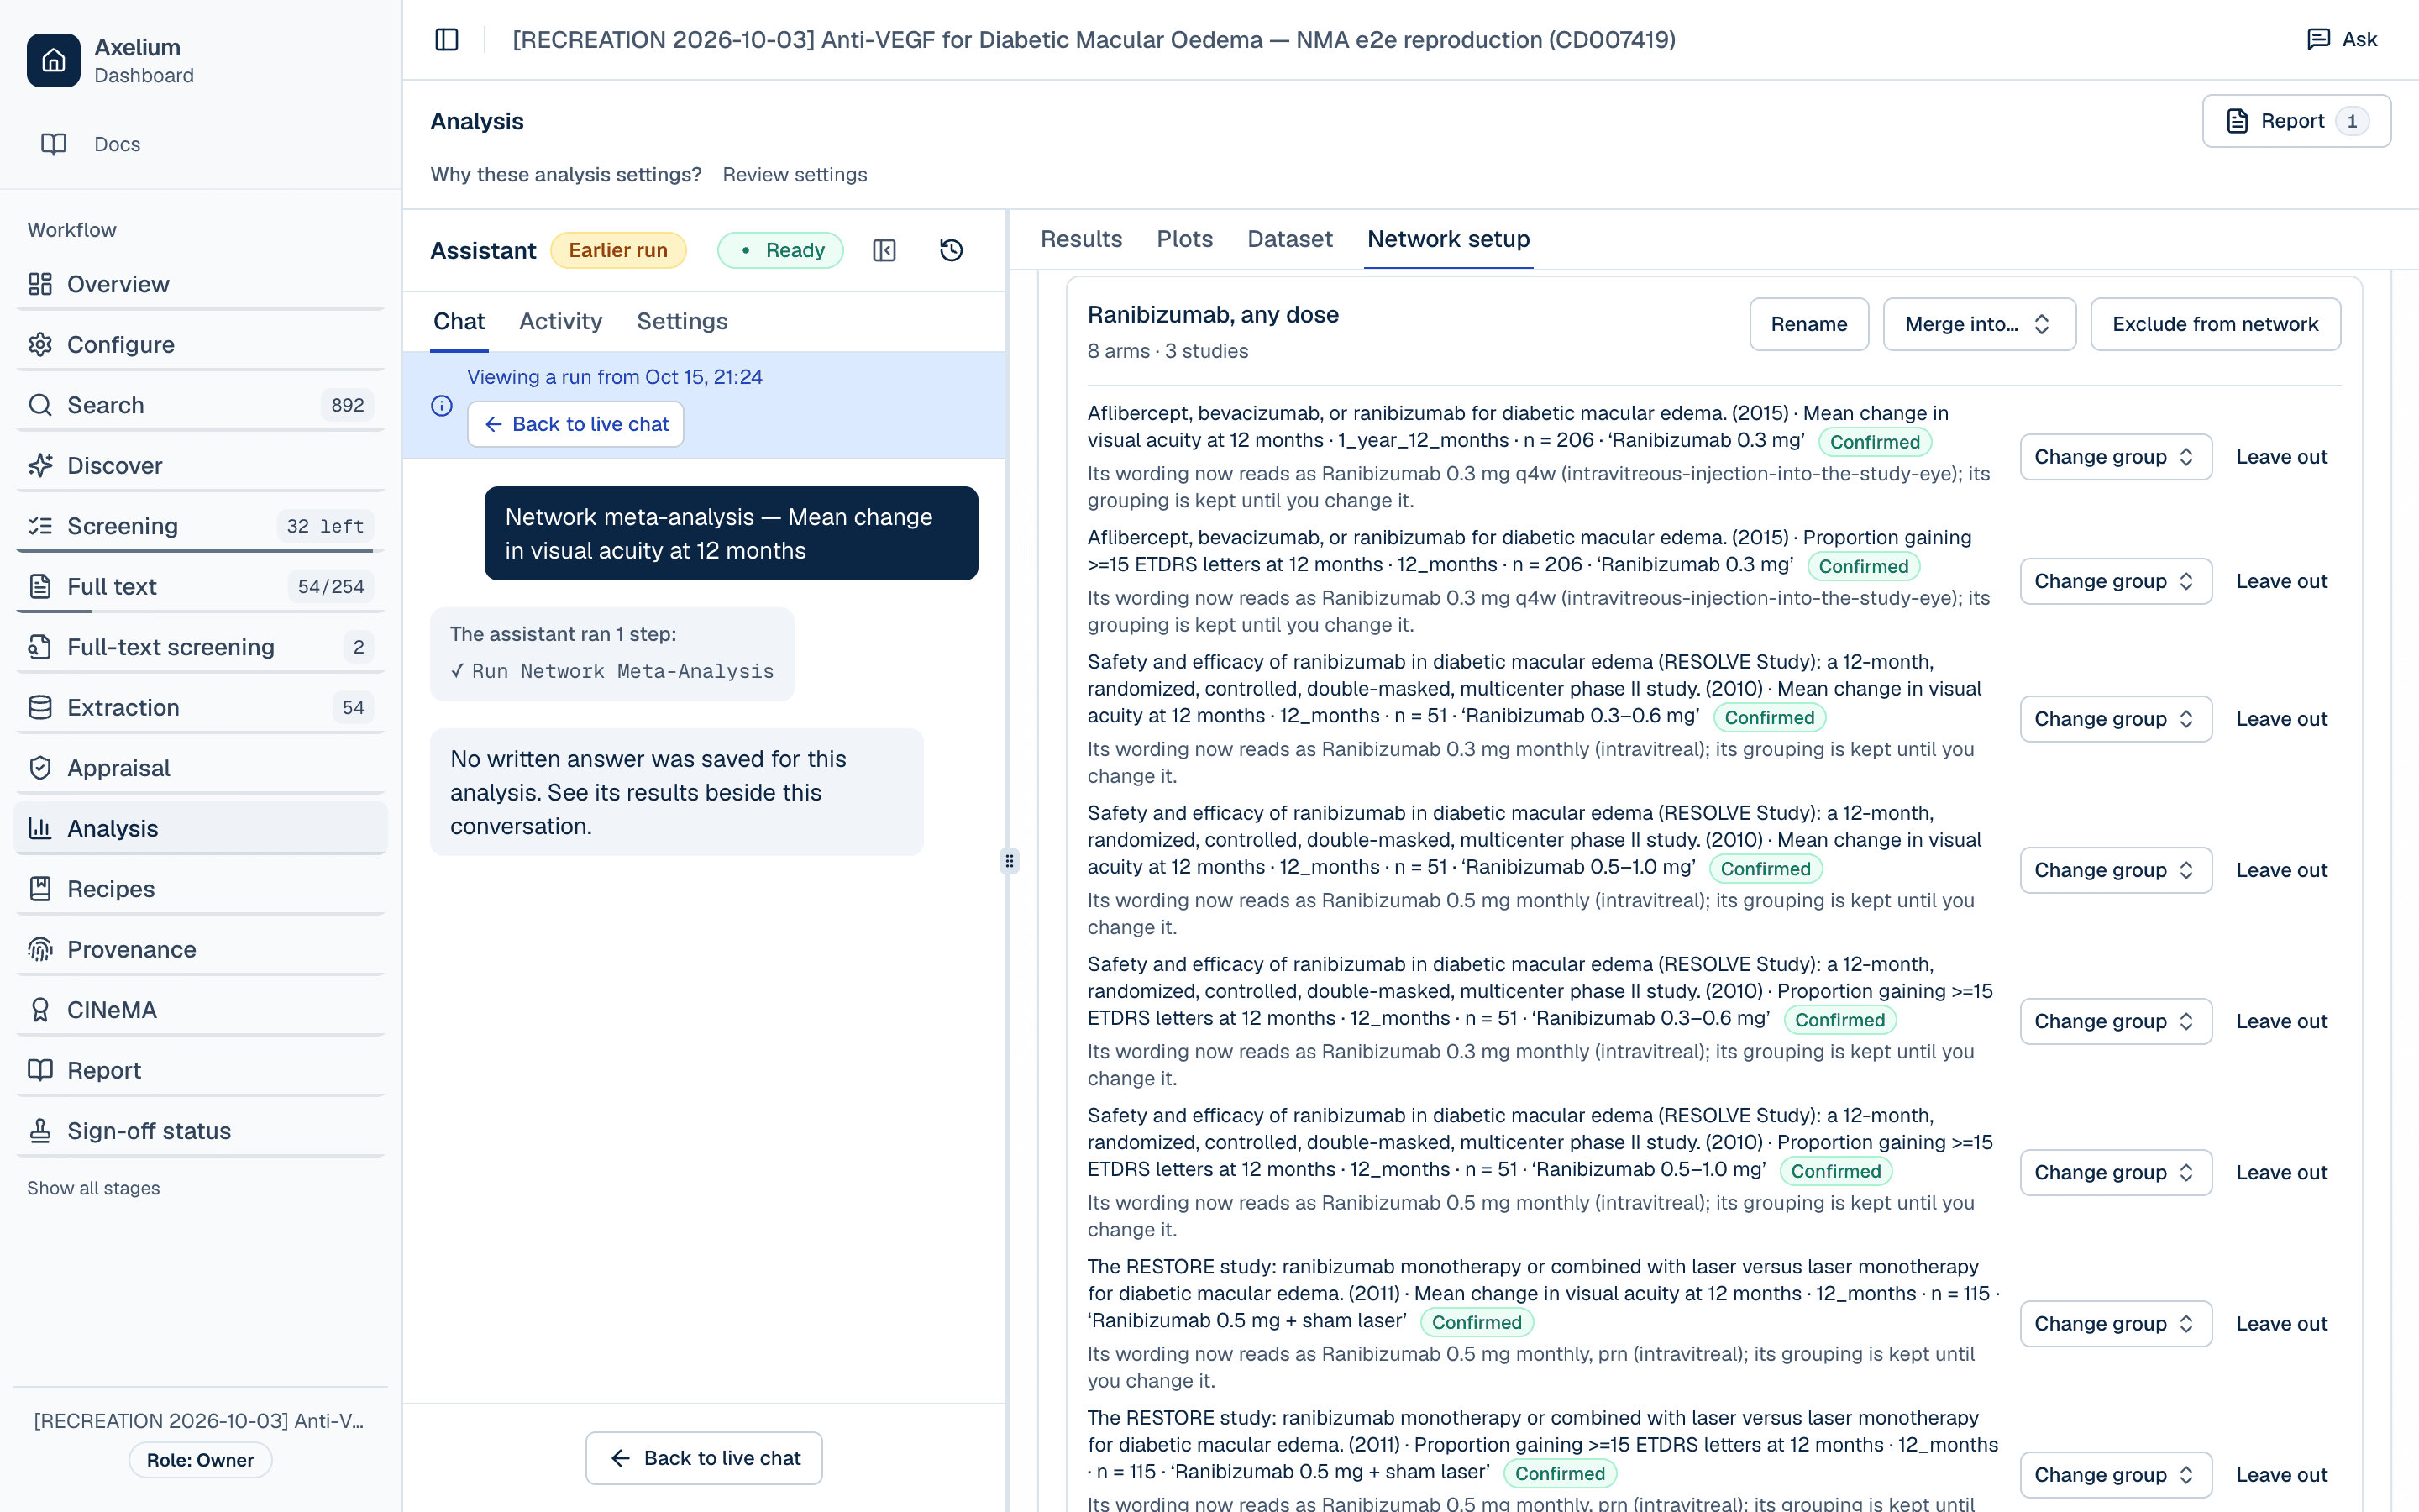Open the Ask chat icon
This screenshot has height=1512, width=2419.
(2318, 39)
